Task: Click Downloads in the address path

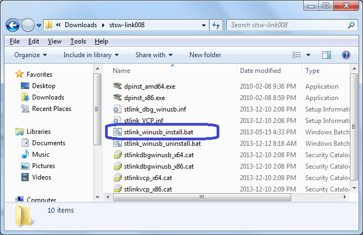Action: pos(81,25)
